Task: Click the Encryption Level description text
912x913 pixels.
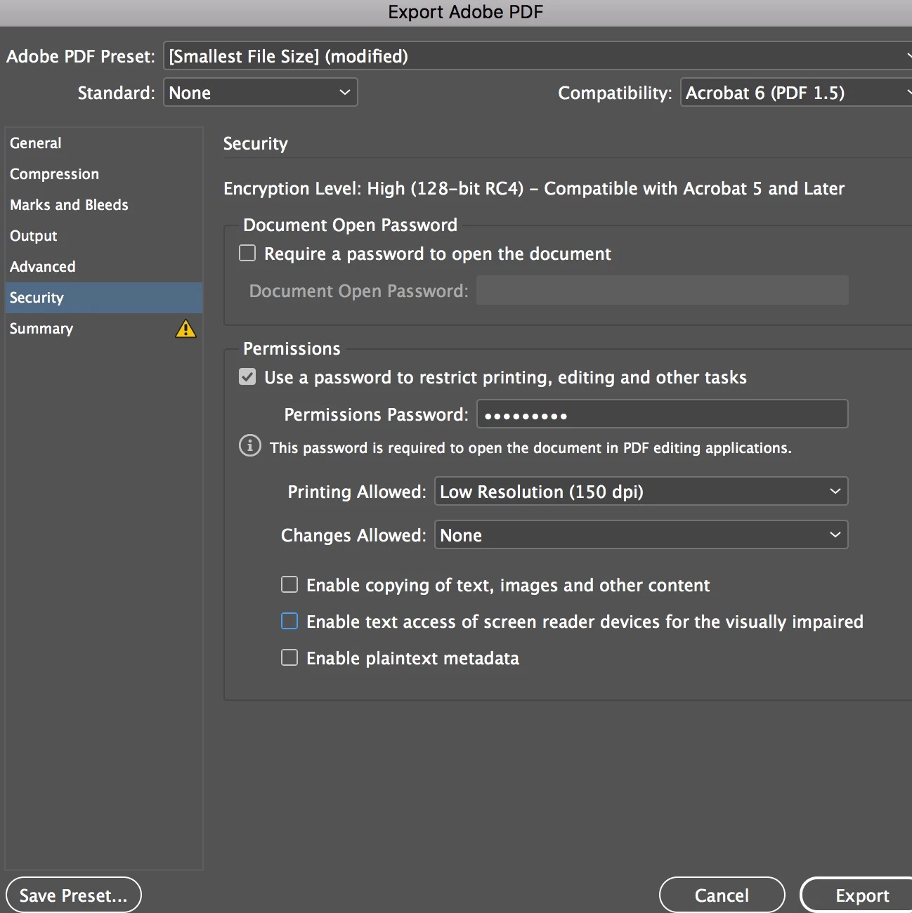Action: pyautogui.click(x=534, y=188)
